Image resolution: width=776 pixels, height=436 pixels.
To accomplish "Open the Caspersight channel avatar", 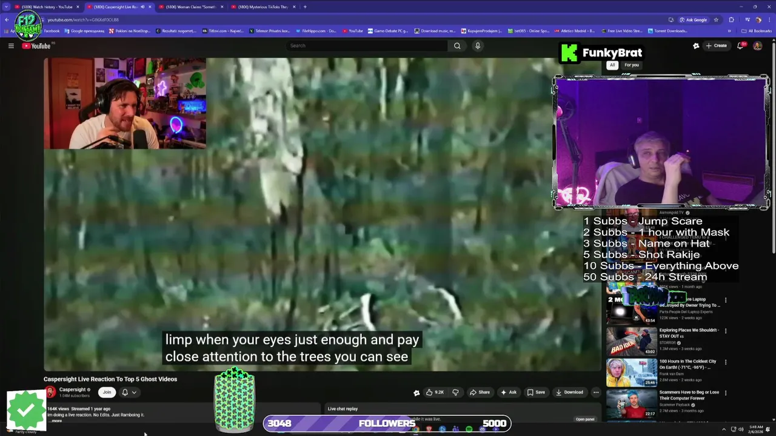I will pos(50,392).
